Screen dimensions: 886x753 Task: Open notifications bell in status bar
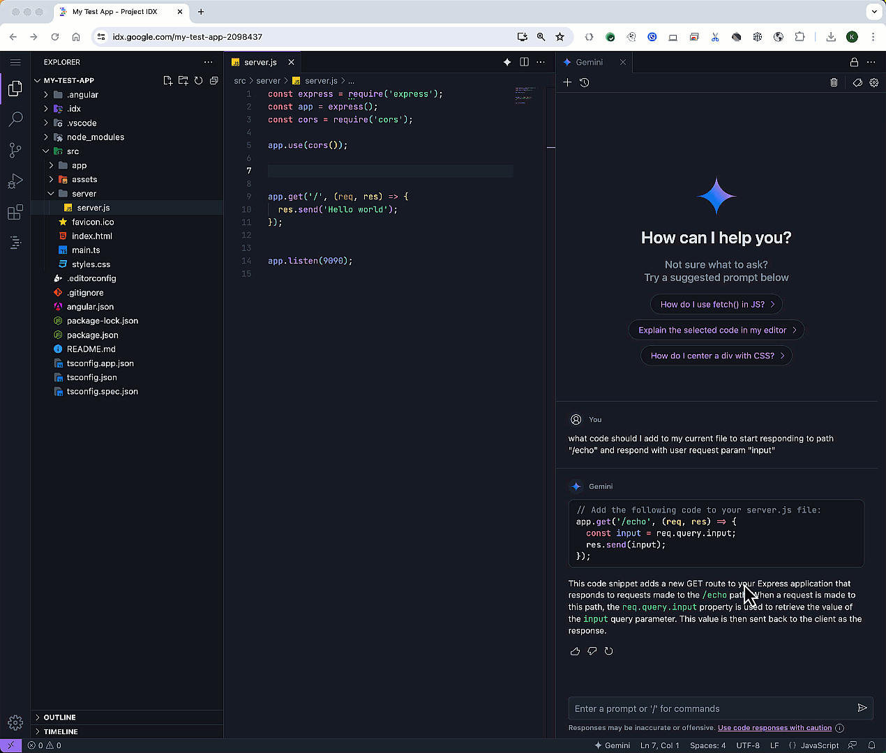[871, 745]
